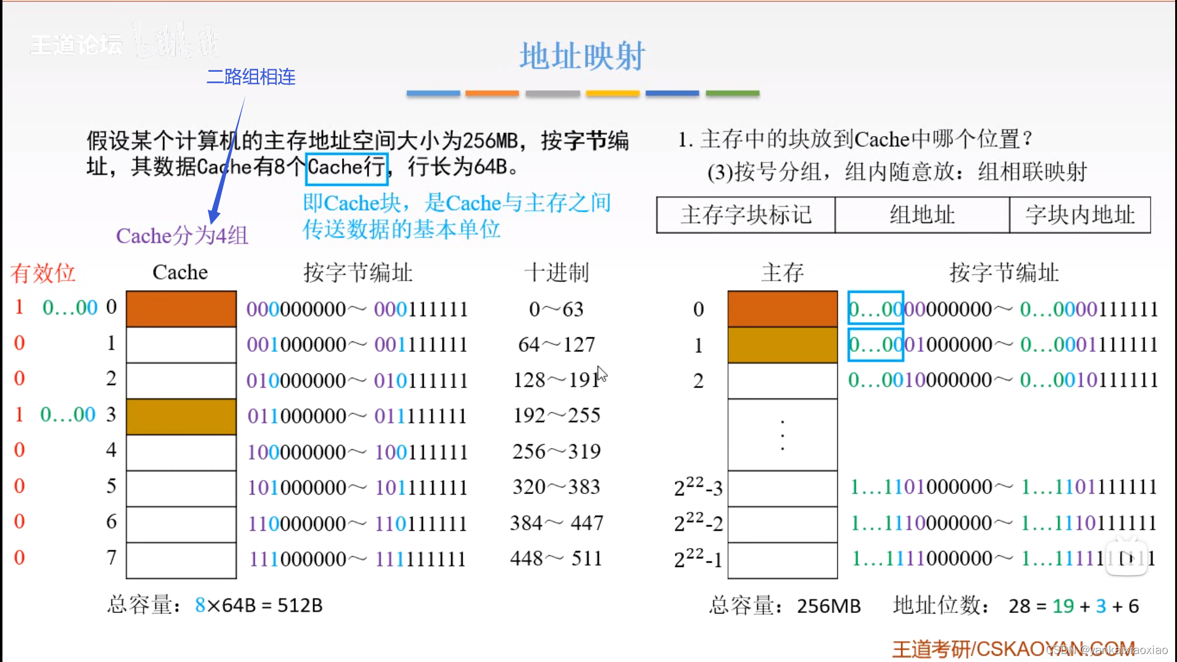Click the Cache address 111000000～111111111
The height and width of the screenshot is (662, 1177).
pos(357,559)
